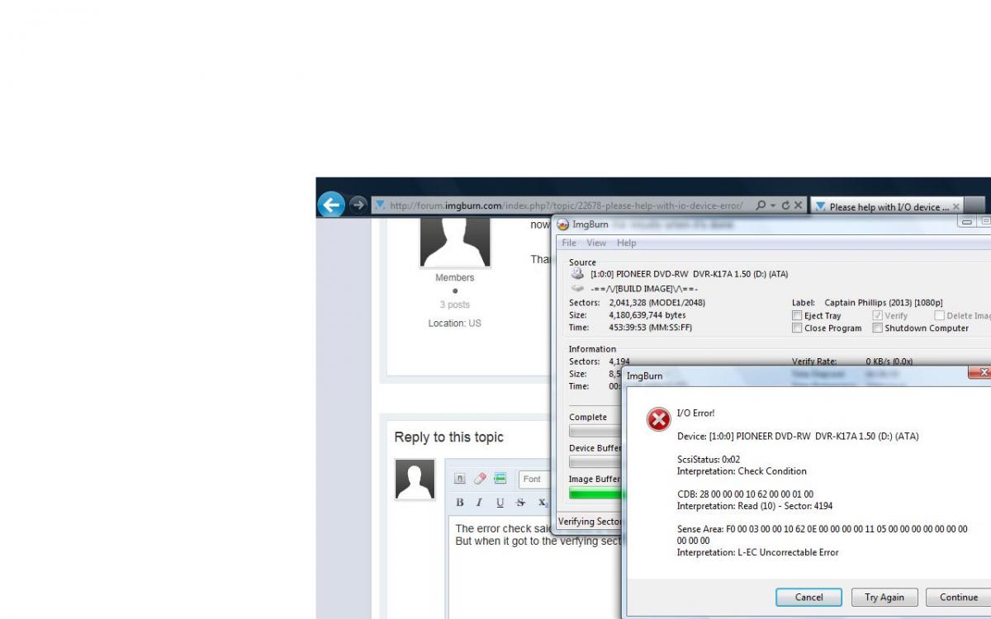
Task: Open the address bar search dropdown arrow
Action: 771,206
